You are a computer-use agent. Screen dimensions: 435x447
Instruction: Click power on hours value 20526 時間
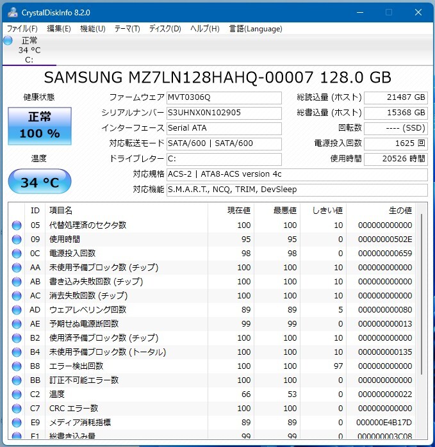pyautogui.click(x=396, y=159)
